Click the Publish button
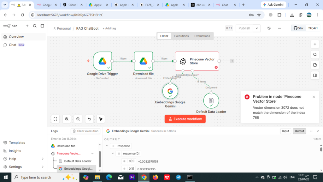 click(244, 28)
